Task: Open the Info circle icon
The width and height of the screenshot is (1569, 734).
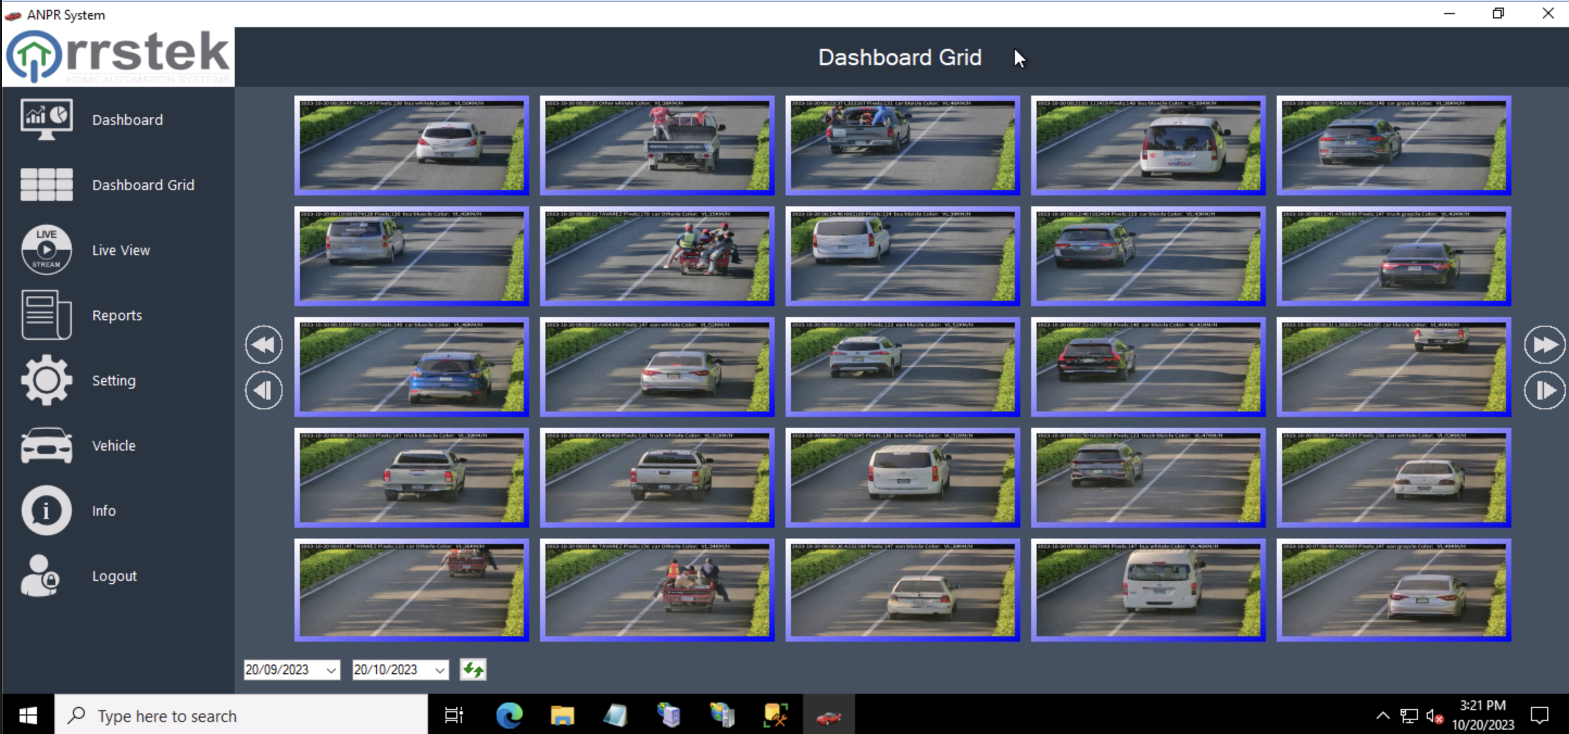Action: tap(46, 510)
